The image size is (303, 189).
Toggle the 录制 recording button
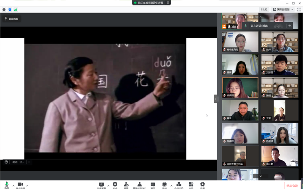point(164,185)
